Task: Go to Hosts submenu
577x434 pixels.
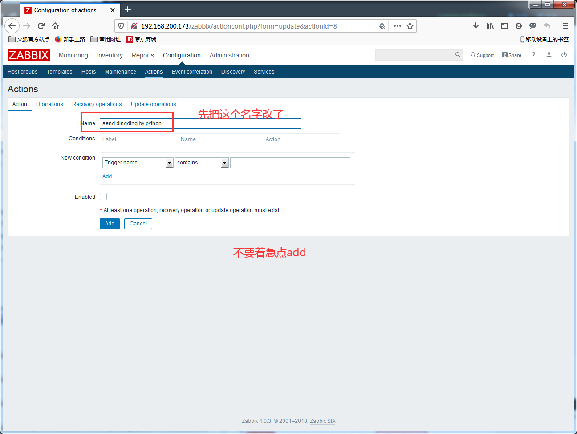Action: (x=89, y=72)
